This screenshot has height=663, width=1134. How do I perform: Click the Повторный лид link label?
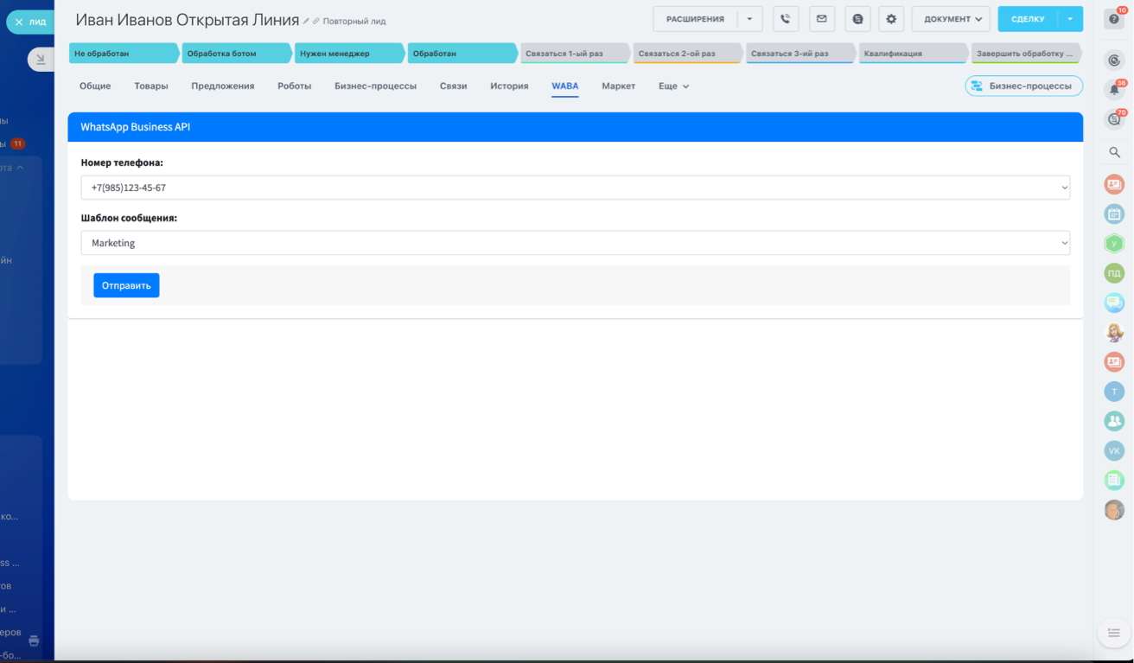[x=354, y=22]
